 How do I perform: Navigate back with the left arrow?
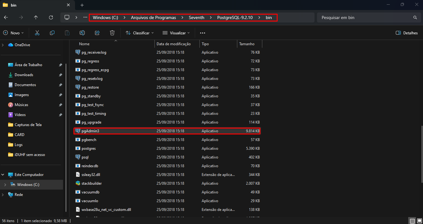point(6,17)
